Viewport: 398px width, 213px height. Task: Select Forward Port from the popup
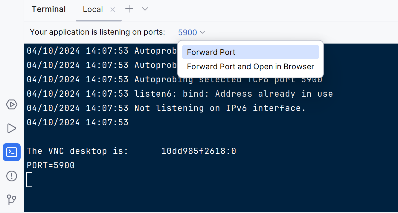[211, 52]
